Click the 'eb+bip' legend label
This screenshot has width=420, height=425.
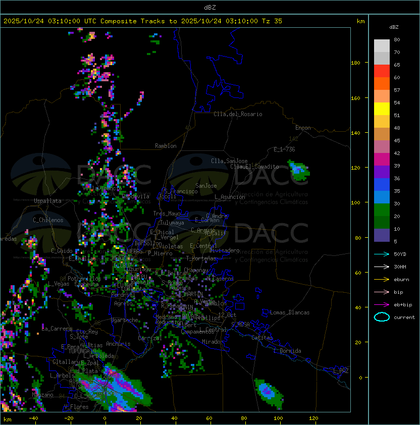coord(403,305)
